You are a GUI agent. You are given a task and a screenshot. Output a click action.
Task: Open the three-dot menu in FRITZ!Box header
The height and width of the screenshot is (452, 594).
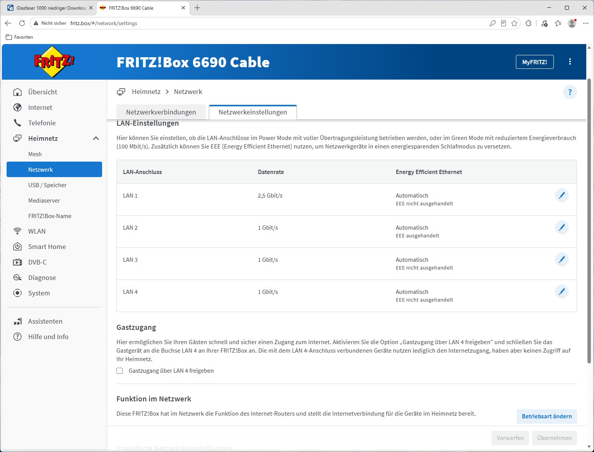pyautogui.click(x=570, y=62)
